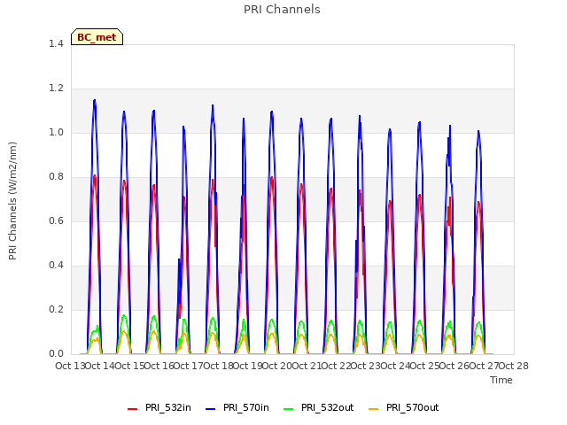Toggle the PRI_532out legend entry

coord(319,407)
